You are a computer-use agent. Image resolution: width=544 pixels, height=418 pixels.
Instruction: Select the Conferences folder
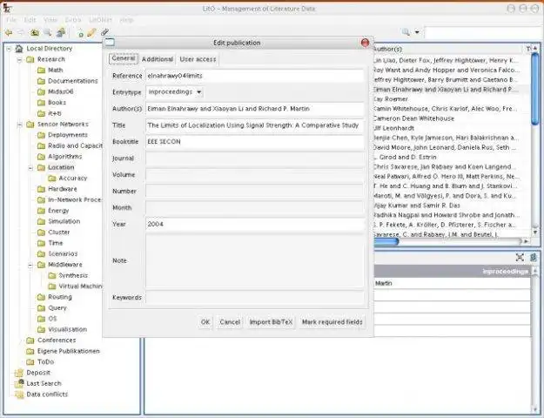click(x=57, y=340)
